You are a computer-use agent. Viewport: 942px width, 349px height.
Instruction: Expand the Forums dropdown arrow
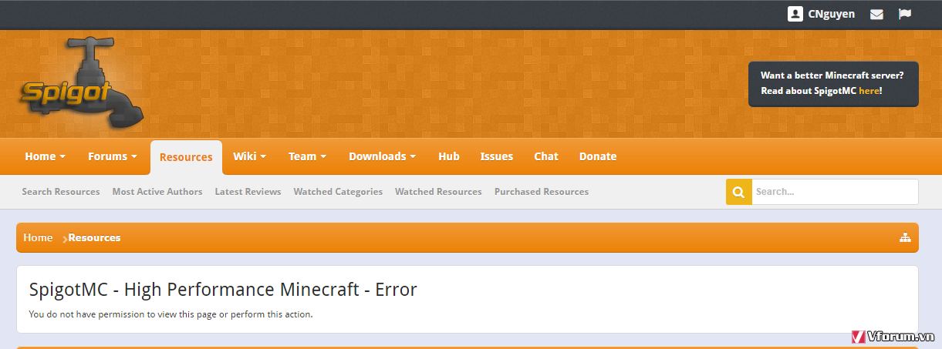[134, 156]
